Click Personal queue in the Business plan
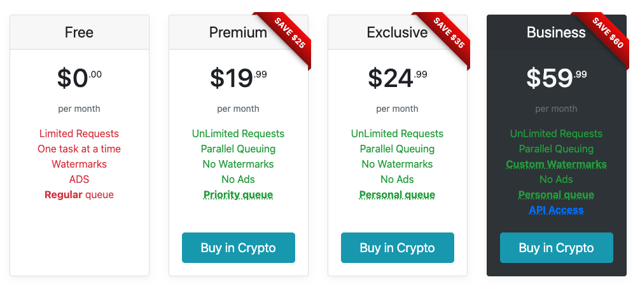The image size is (640, 289). click(556, 195)
